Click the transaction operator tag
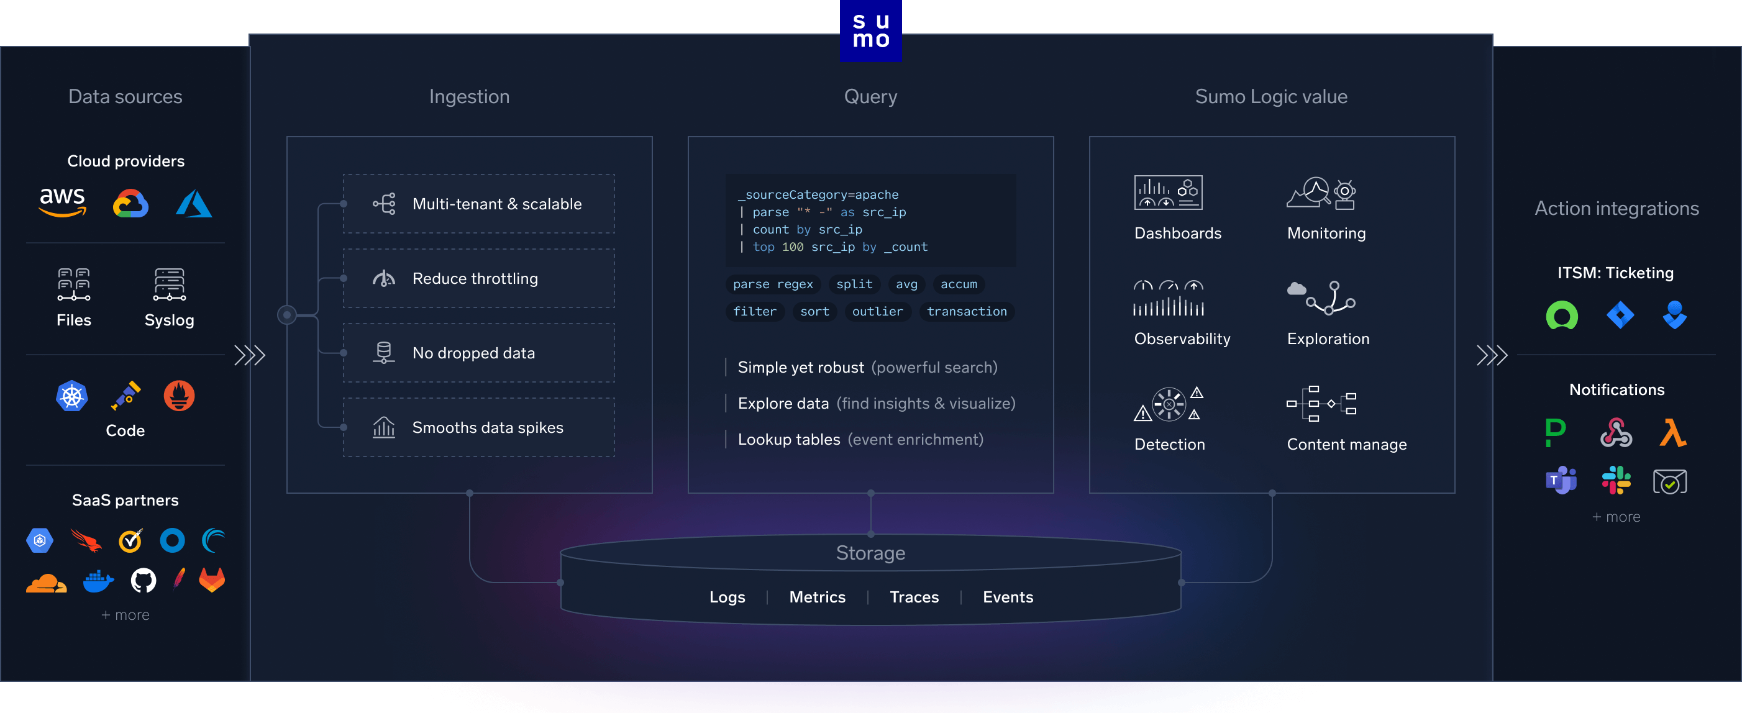Viewport: 1742px width, 713px height. pyautogui.click(x=966, y=312)
